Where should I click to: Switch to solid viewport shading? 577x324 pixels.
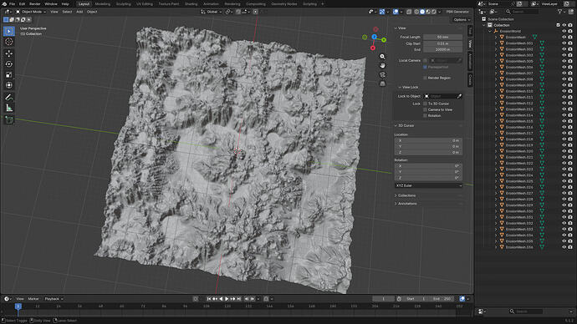coord(422,12)
